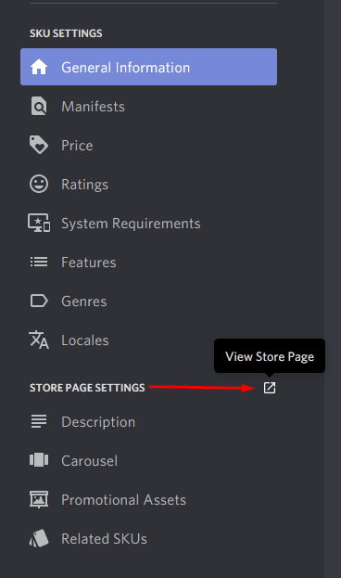Click the Carousel icon
The width and height of the screenshot is (341, 578).
[39, 460]
